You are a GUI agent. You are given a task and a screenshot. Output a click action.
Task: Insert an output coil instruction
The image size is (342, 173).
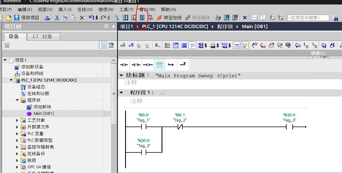click(x=148, y=65)
